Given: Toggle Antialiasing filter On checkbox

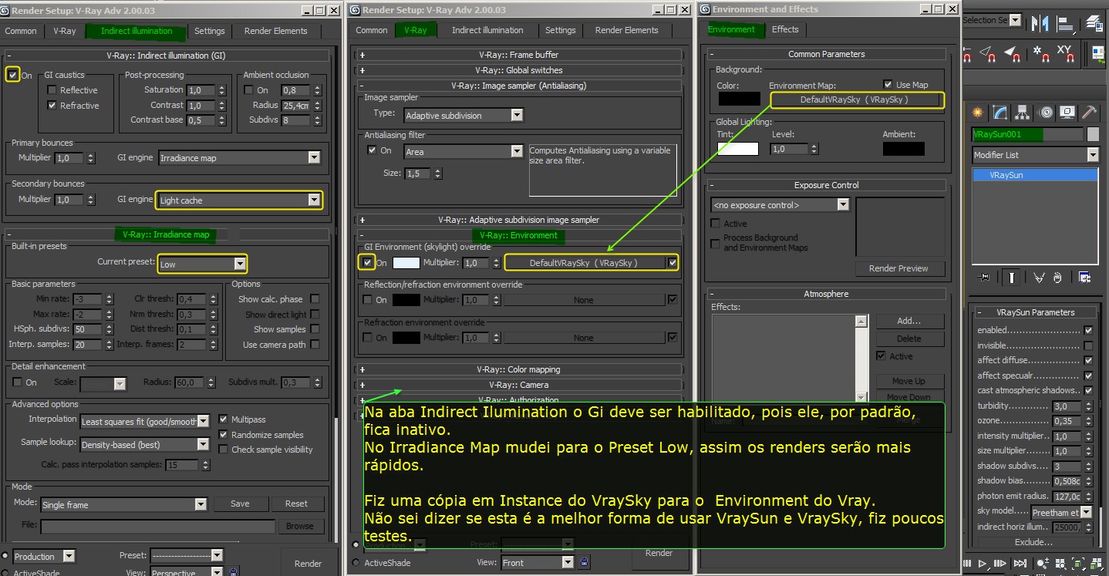Looking at the screenshot, I should [372, 150].
